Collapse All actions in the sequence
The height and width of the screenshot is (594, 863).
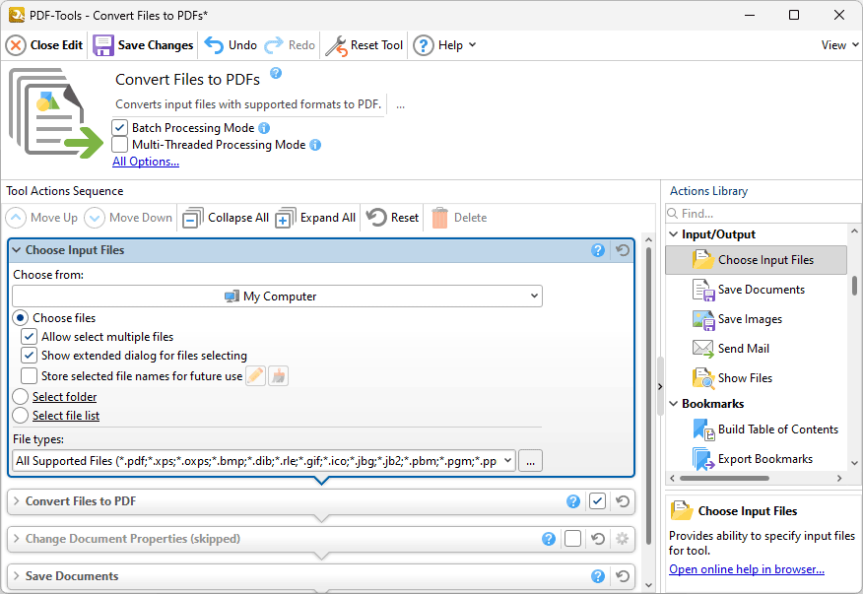(226, 218)
